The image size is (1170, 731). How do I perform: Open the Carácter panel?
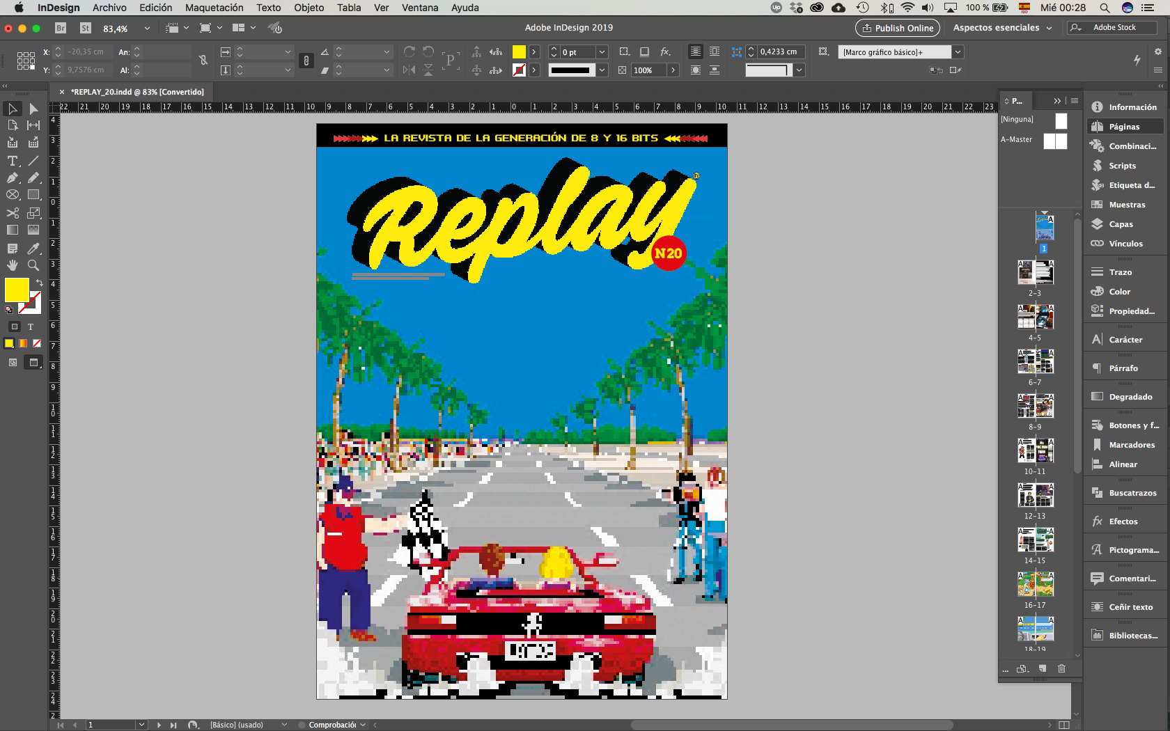(1125, 340)
